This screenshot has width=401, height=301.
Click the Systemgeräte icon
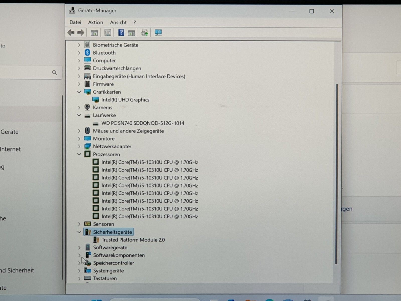88,270
